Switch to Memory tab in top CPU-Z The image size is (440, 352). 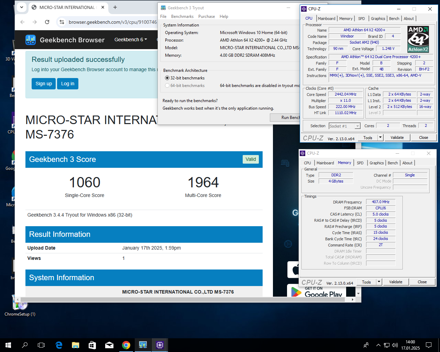click(x=346, y=19)
